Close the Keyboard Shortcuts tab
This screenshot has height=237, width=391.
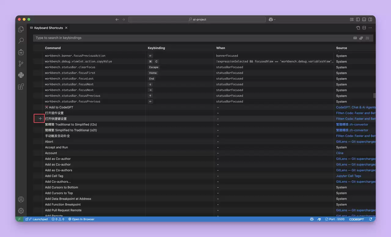point(66,28)
